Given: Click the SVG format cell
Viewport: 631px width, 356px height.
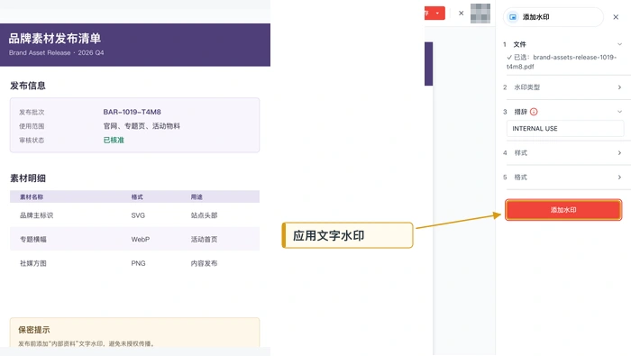Looking at the screenshot, I should [138, 215].
